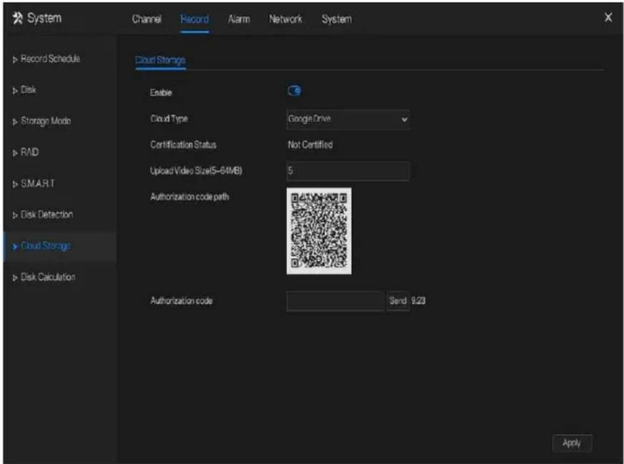Focus the Authorization code input field

335,301
